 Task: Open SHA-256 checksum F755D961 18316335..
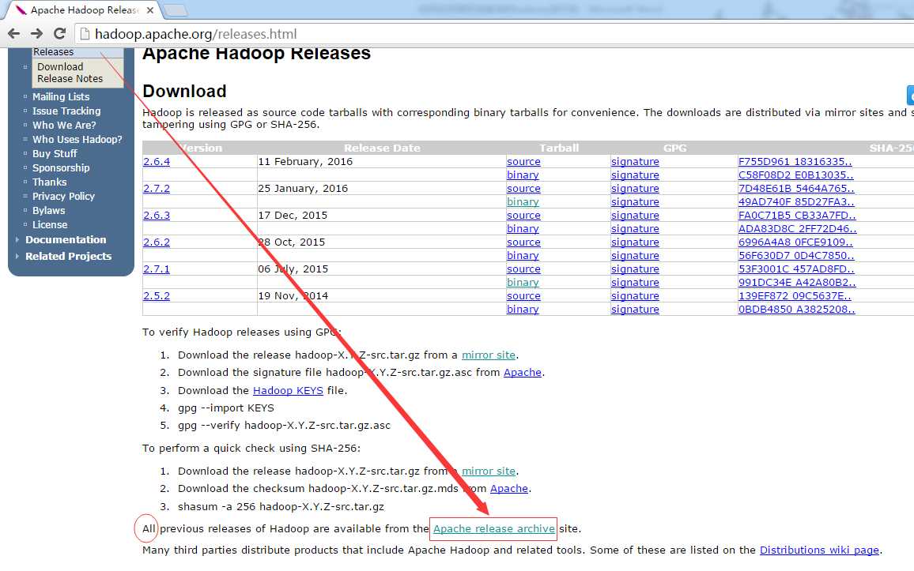[x=795, y=162]
